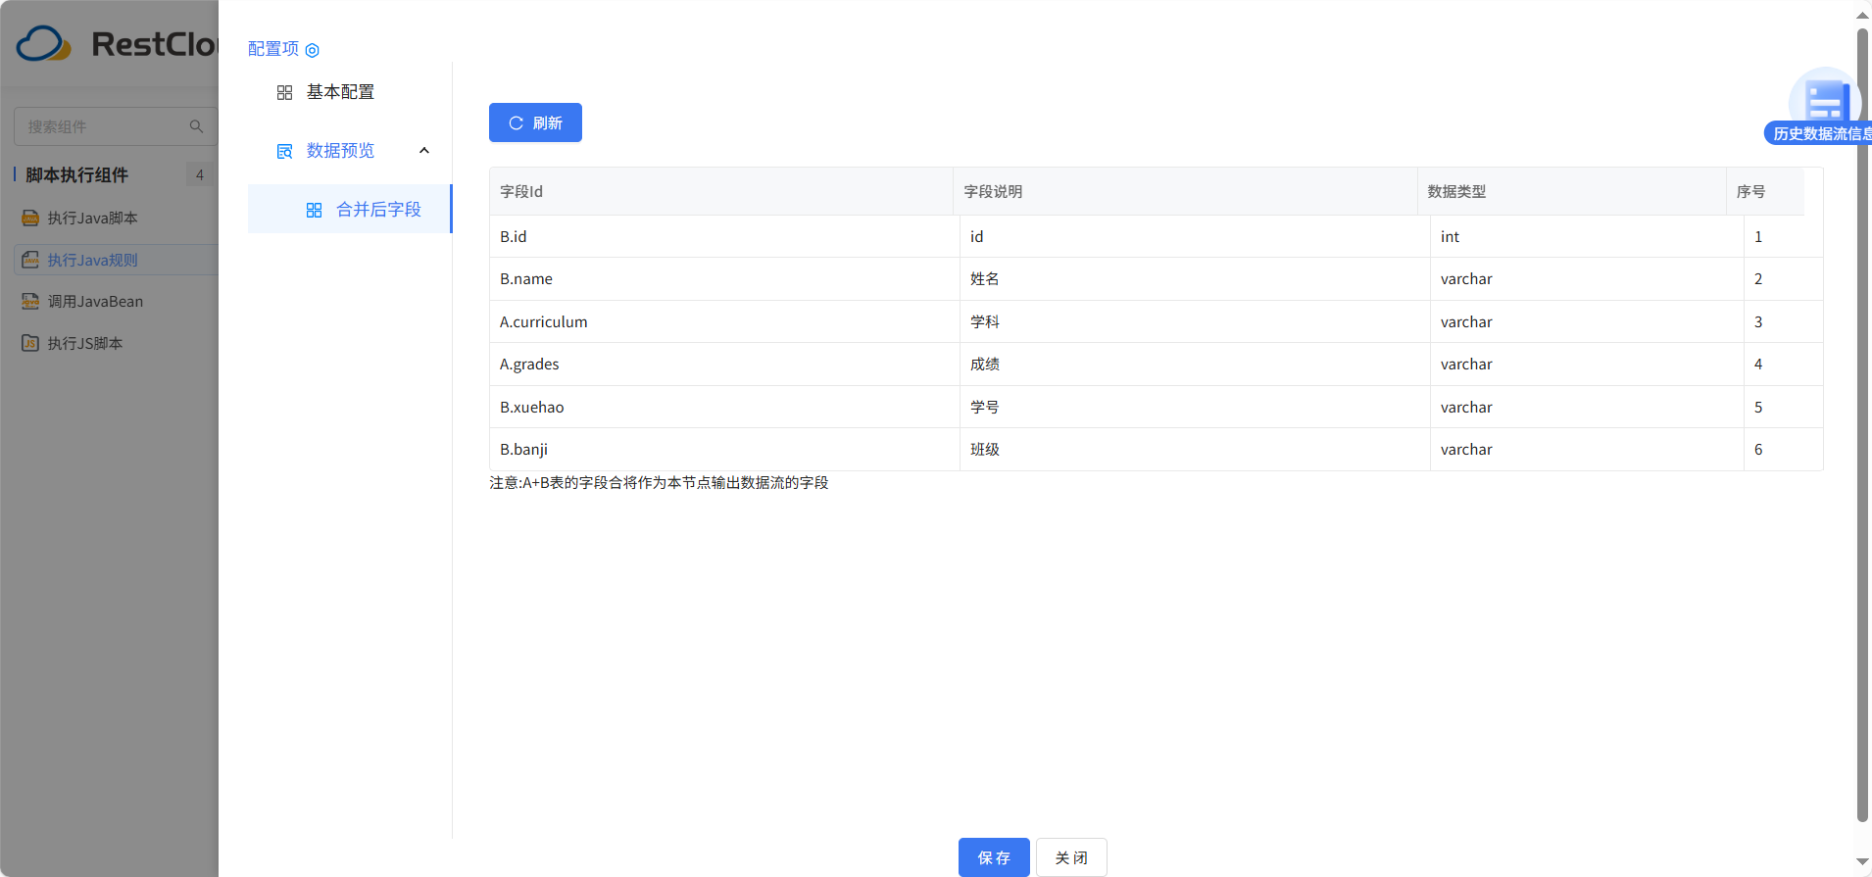
Task: Click the A.curriculum field cell
Action: click(724, 321)
